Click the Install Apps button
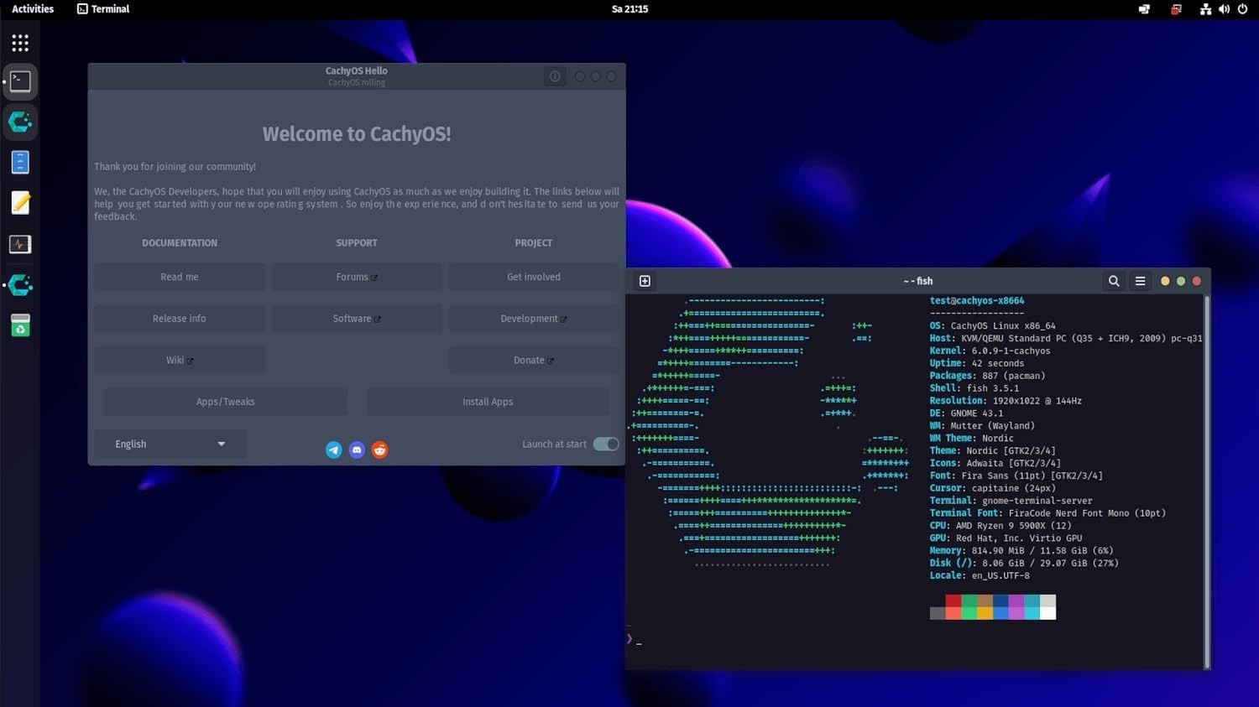 click(x=488, y=403)
